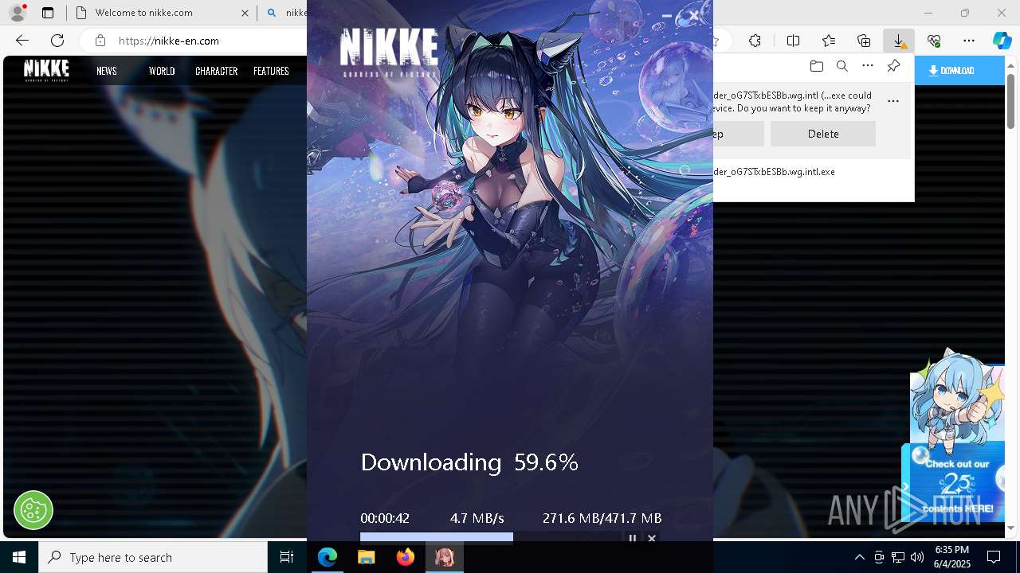Open cookie settings green button
The image size is (1020, 573).
(x=33, y=509)
